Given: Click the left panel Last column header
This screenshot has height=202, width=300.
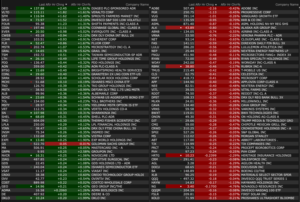Looking at the screenshot, I should [42, 4].
